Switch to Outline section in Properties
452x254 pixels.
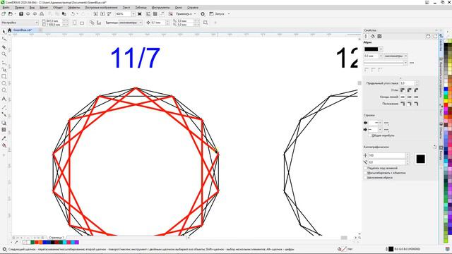(366, 36)
